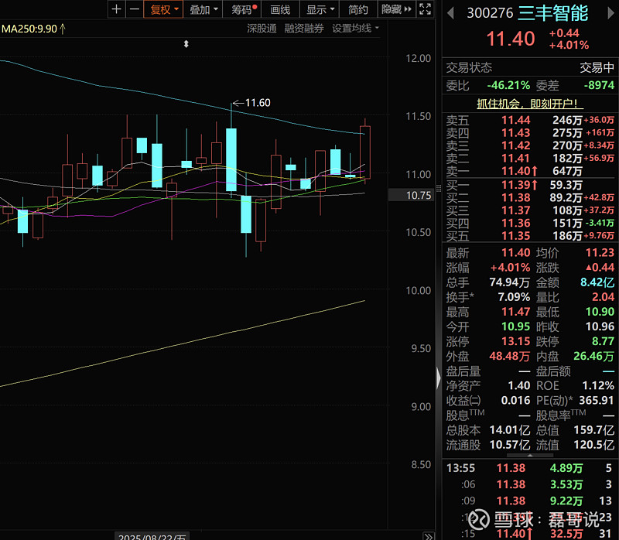Viewport: 619px width, 540px height.
Task: Click the 流值 120.5亿 value
Action: [x=594, y=445]
